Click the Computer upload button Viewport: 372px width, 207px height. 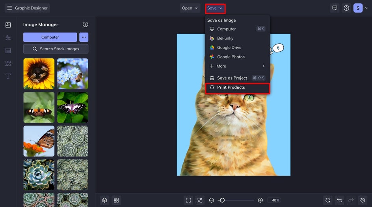50,37
